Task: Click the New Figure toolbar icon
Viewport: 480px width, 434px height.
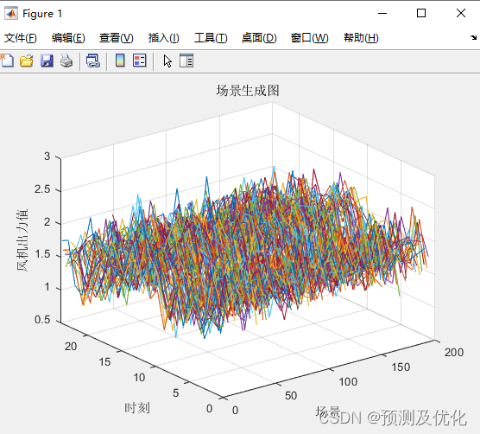Action: coord(7,61)
